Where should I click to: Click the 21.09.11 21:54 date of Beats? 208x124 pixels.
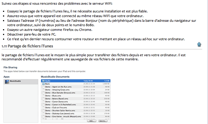[x=89, y=84]
